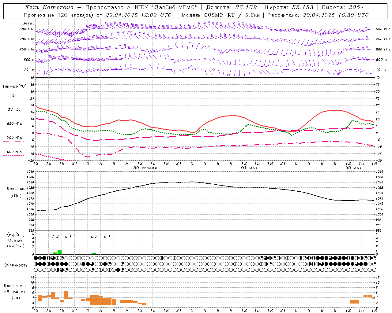The height and width of the screenshot is (313, 392).
Task: Click the 'Предоставлено ФГБУ ЗапСиб УГМС' provider text
Action: (141, 7)
